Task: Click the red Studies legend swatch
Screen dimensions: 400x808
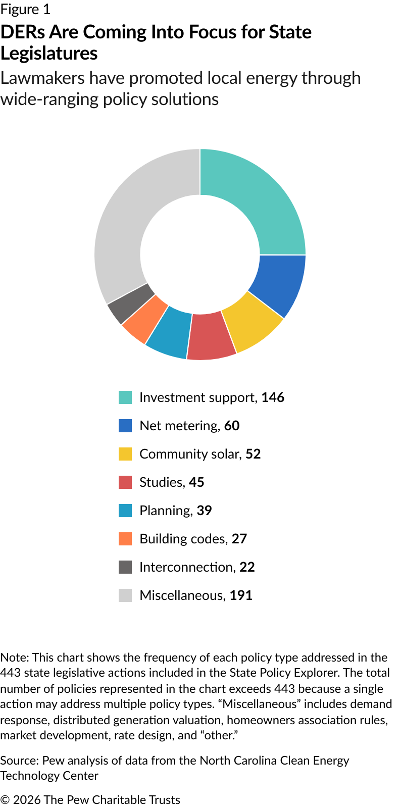Action: click(x=125, y=482)
